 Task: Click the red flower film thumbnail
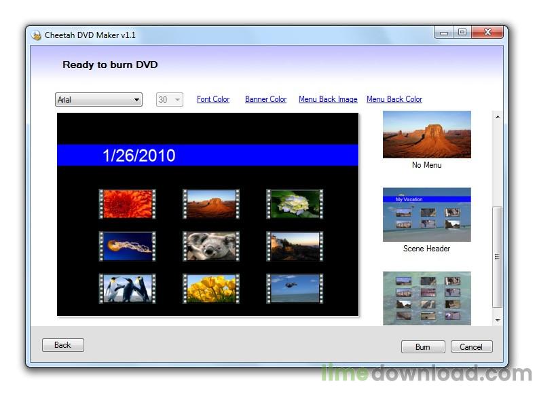click(x=127, y=204)
